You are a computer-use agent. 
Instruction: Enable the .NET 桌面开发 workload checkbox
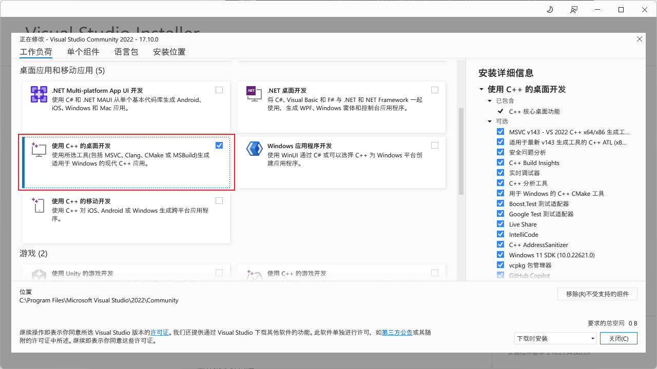click(x=435, y=90)
